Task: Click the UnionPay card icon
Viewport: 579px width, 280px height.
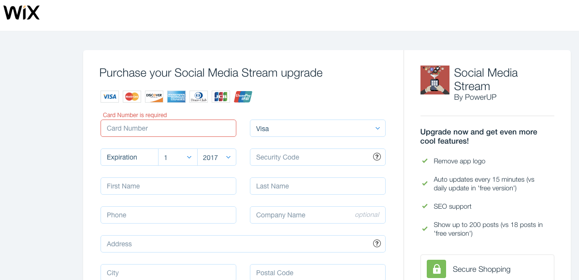Action: coord(243,97)
